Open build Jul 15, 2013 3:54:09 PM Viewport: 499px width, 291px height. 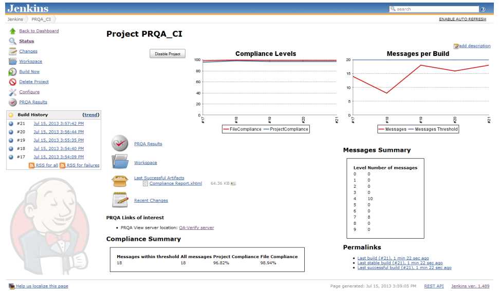(59, 157)
